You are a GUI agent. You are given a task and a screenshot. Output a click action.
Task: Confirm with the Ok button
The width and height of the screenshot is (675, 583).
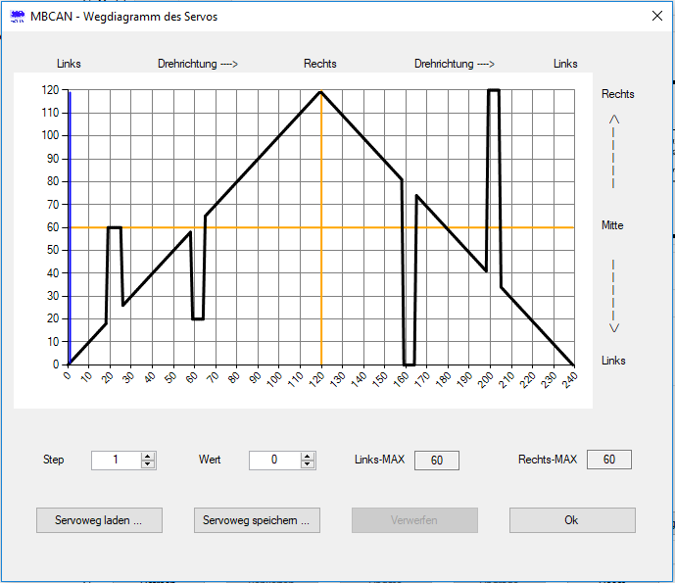coord(572,520)
